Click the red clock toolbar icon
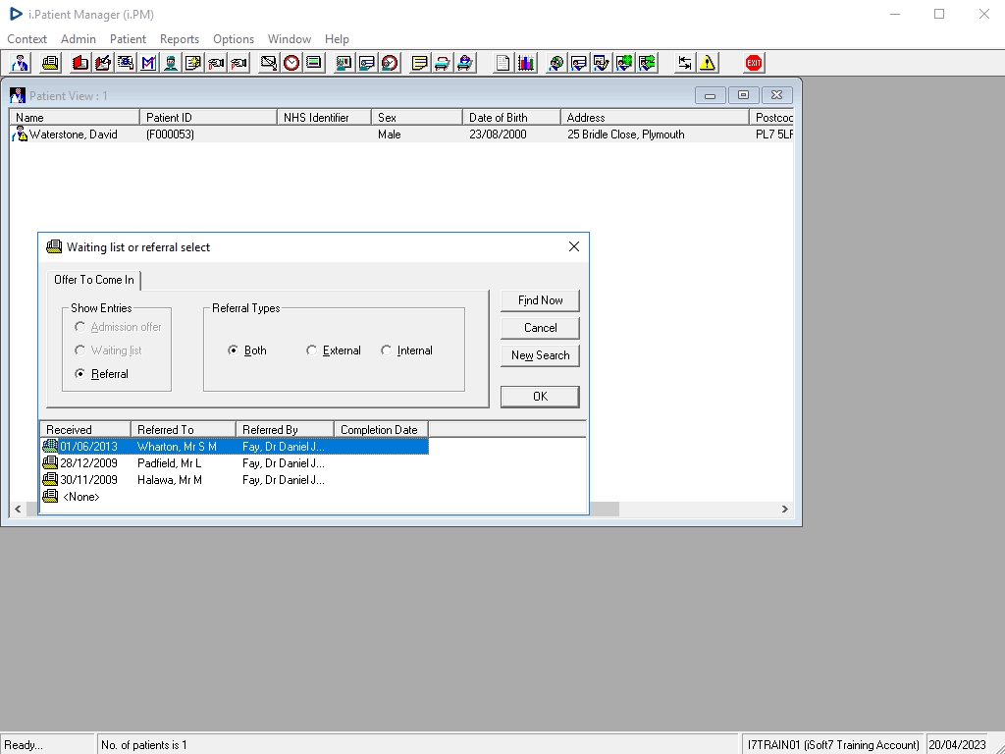Screen dimensions: 1005x754 291,63
